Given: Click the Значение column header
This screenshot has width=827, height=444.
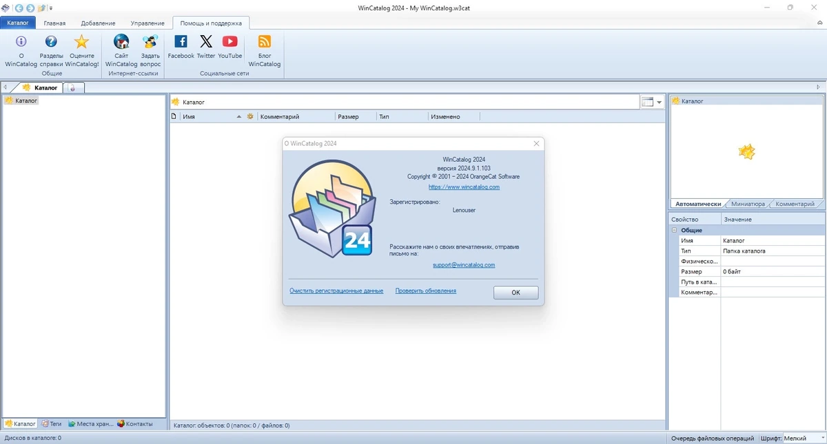Looking at the screenshot, I should click(773, 220).
